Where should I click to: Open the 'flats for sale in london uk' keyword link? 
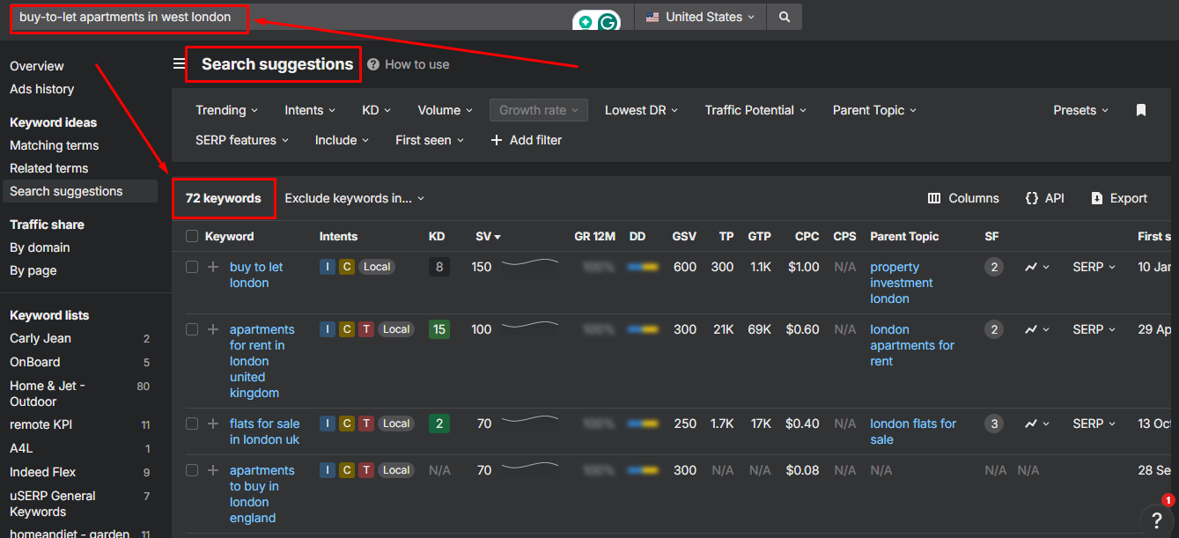coord(264,431)
